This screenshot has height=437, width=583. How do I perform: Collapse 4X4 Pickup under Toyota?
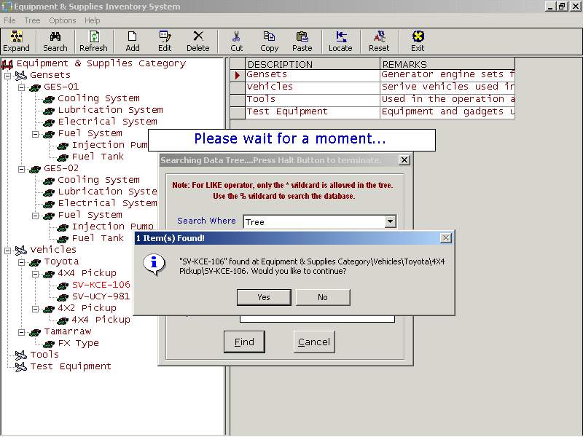pyautogui.click(x=35, y=274)
